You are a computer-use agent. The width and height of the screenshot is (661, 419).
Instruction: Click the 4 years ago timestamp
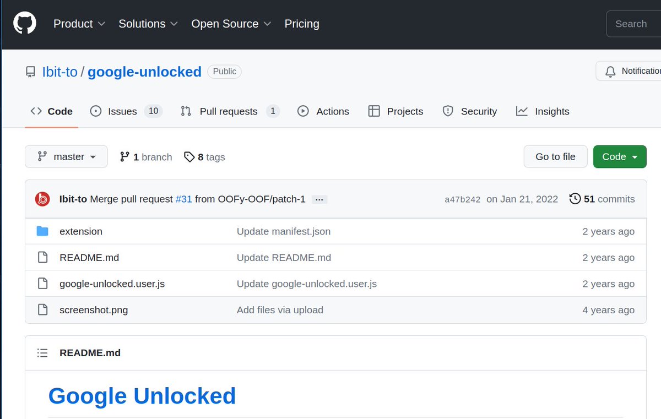coord(609,310)
